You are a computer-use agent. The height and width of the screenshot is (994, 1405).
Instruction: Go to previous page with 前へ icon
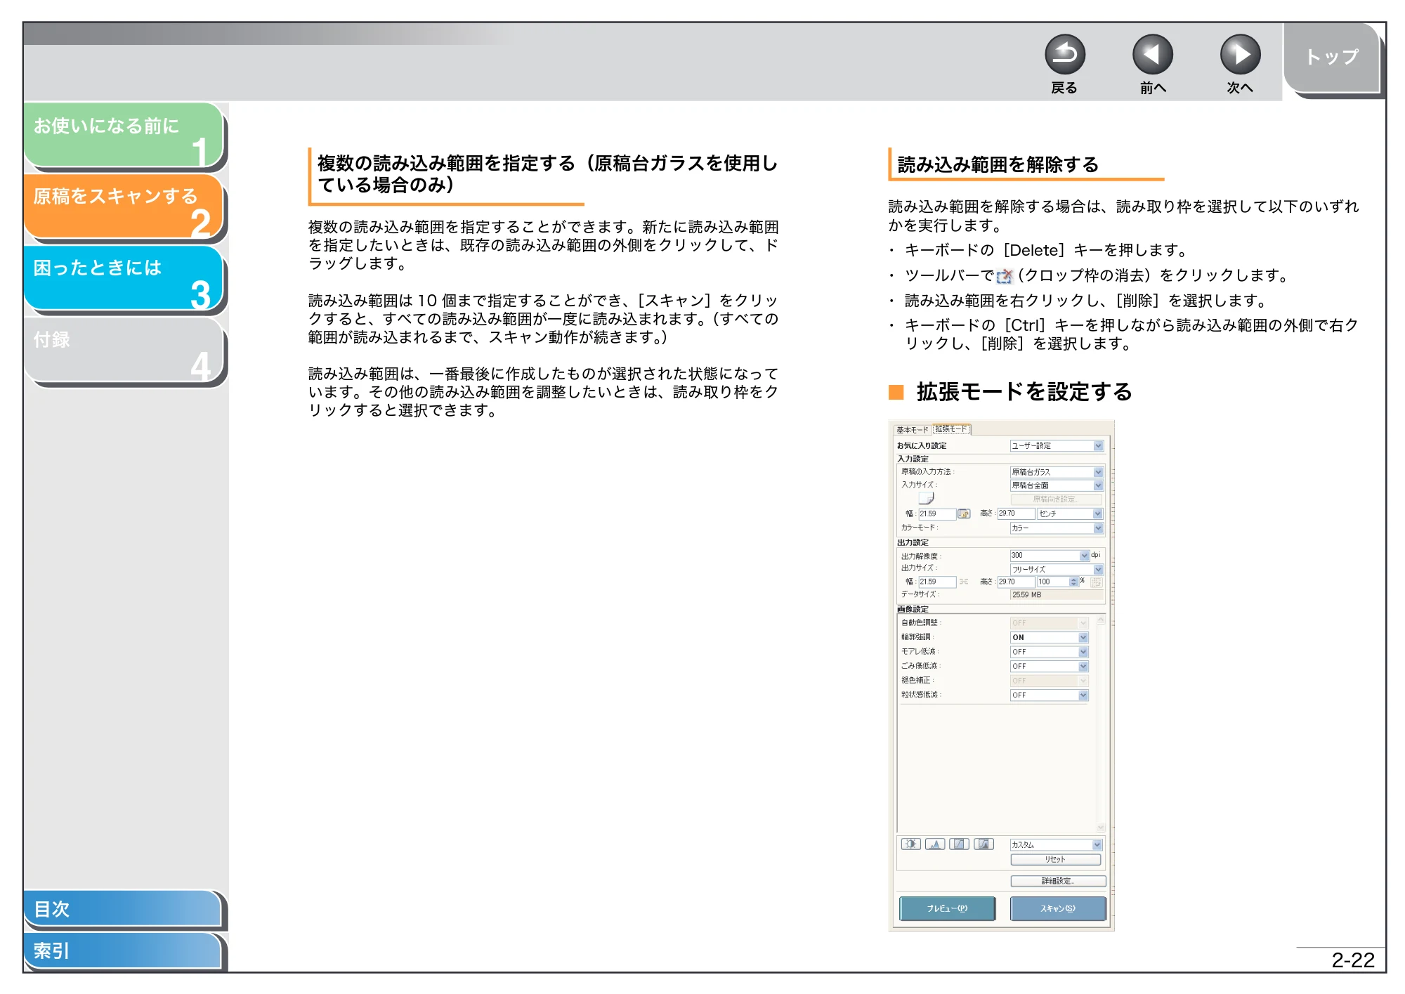1152,54
